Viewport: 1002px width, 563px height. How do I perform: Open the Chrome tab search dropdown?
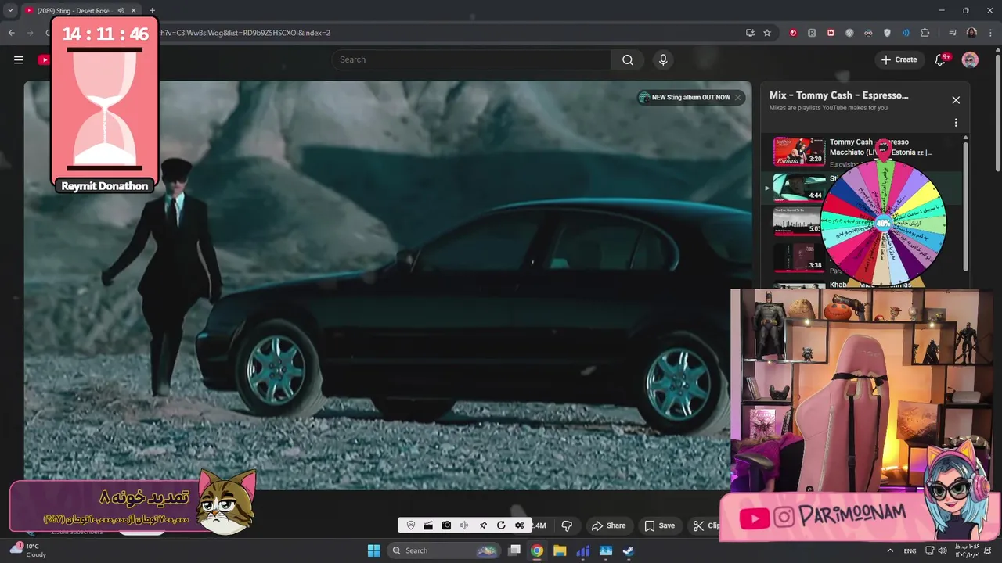tap(10, 10)
